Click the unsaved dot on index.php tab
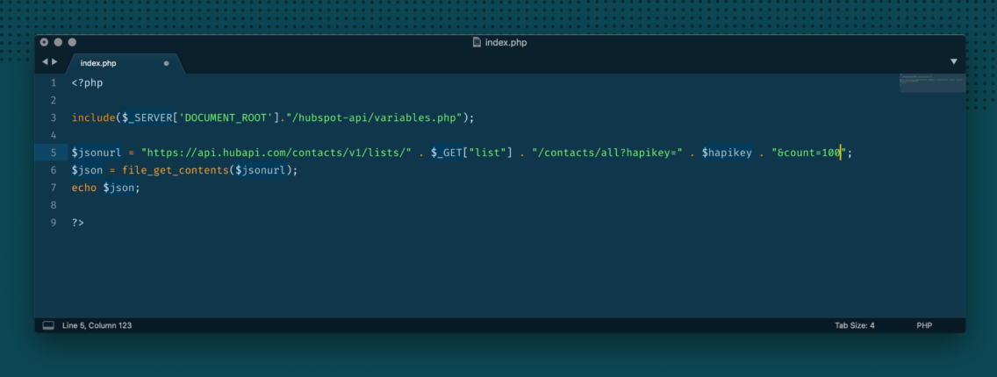 click(x=166, y=63)
